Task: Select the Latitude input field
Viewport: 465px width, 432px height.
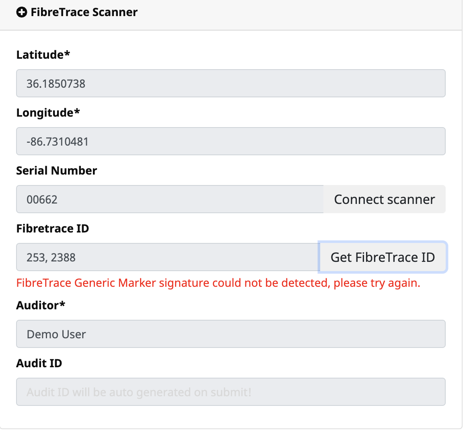Action: [x=230, y=83]
